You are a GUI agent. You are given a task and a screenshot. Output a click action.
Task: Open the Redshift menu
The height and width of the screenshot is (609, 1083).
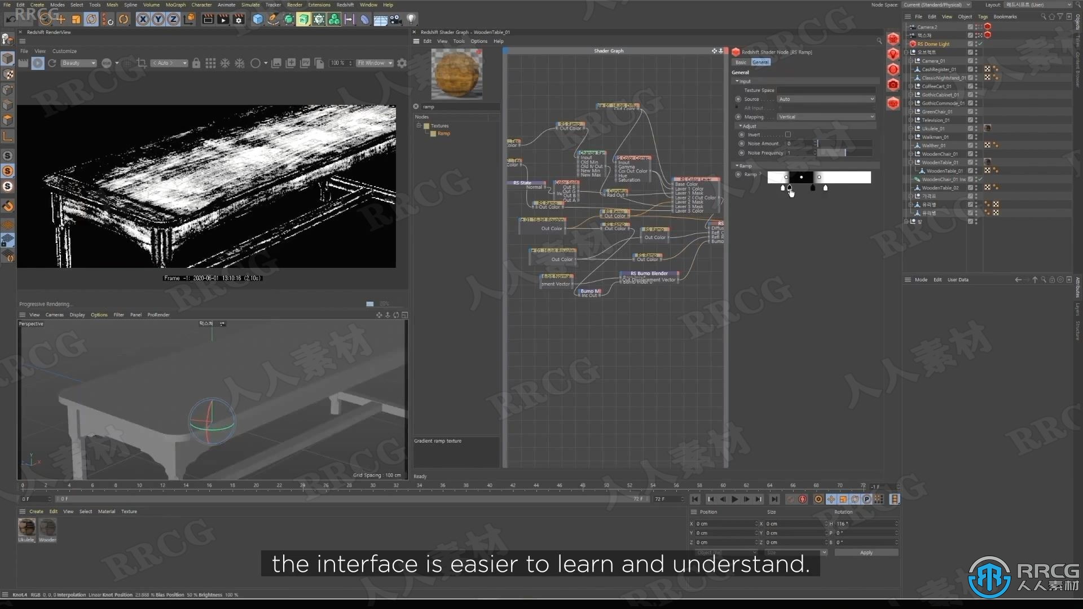click(345, 5)
